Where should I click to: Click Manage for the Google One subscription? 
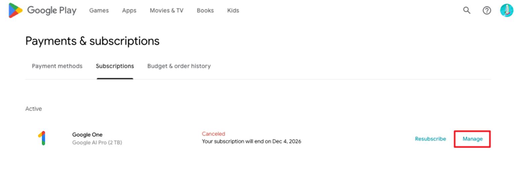pyautogui.click(x=472, y=139)
